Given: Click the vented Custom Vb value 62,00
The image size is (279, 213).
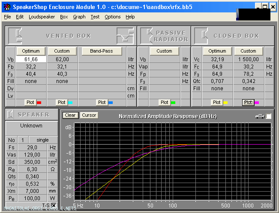Looking at the screenshot, I should click(x=62, y=59).
